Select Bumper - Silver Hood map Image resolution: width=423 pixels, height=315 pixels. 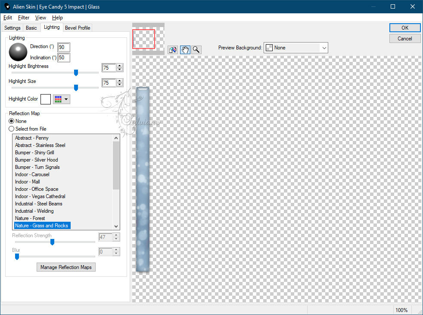pyautogui.click(x=37, y=160)
